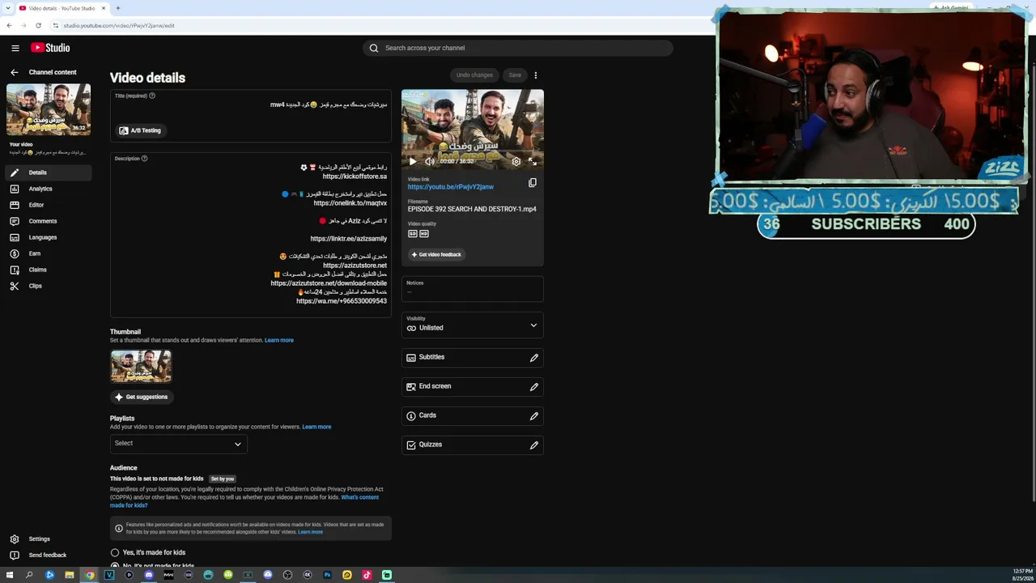Click linktr.ee/azizsamily description link
1036x583 pixels.
348,239
